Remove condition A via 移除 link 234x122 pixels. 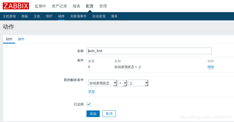coord(211,67)
